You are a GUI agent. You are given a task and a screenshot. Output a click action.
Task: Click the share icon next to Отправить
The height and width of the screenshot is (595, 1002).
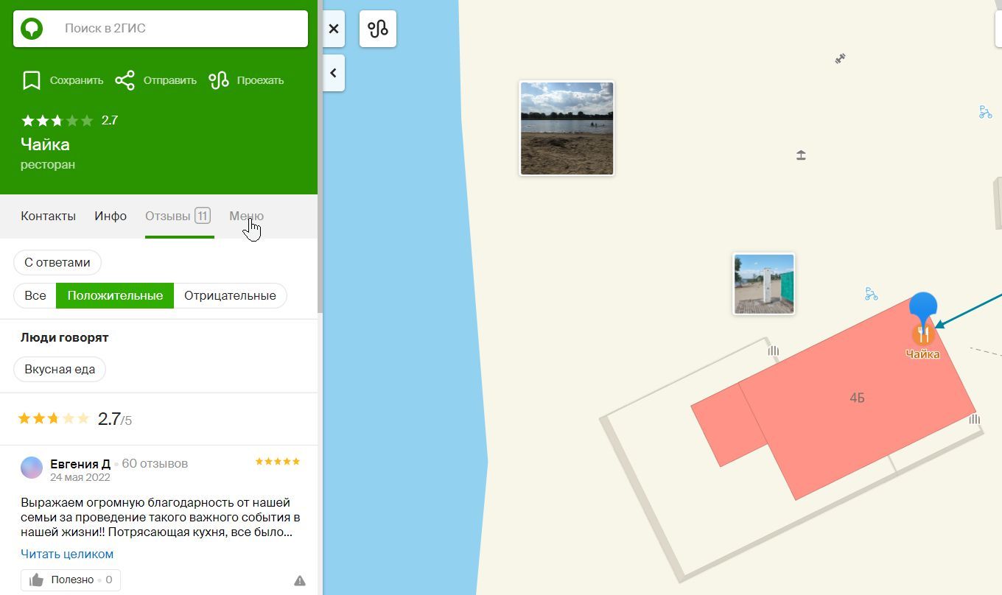tap(125, 80)
